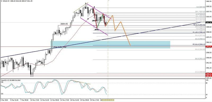Click 2926.05 on the price axis

pos(209,58)
